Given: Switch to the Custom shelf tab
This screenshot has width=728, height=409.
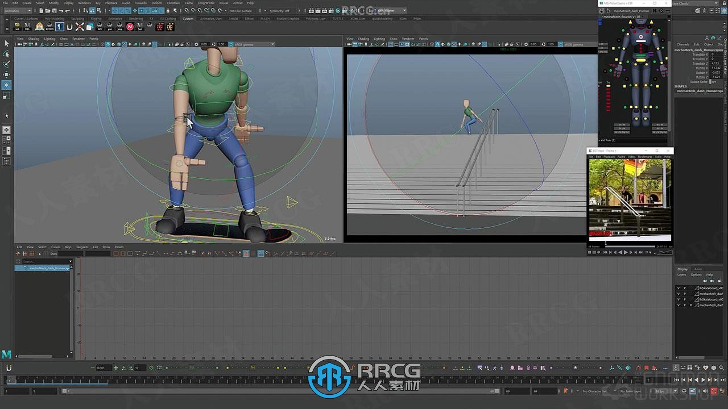Looking at the screenshot, I should coord(188,18).
